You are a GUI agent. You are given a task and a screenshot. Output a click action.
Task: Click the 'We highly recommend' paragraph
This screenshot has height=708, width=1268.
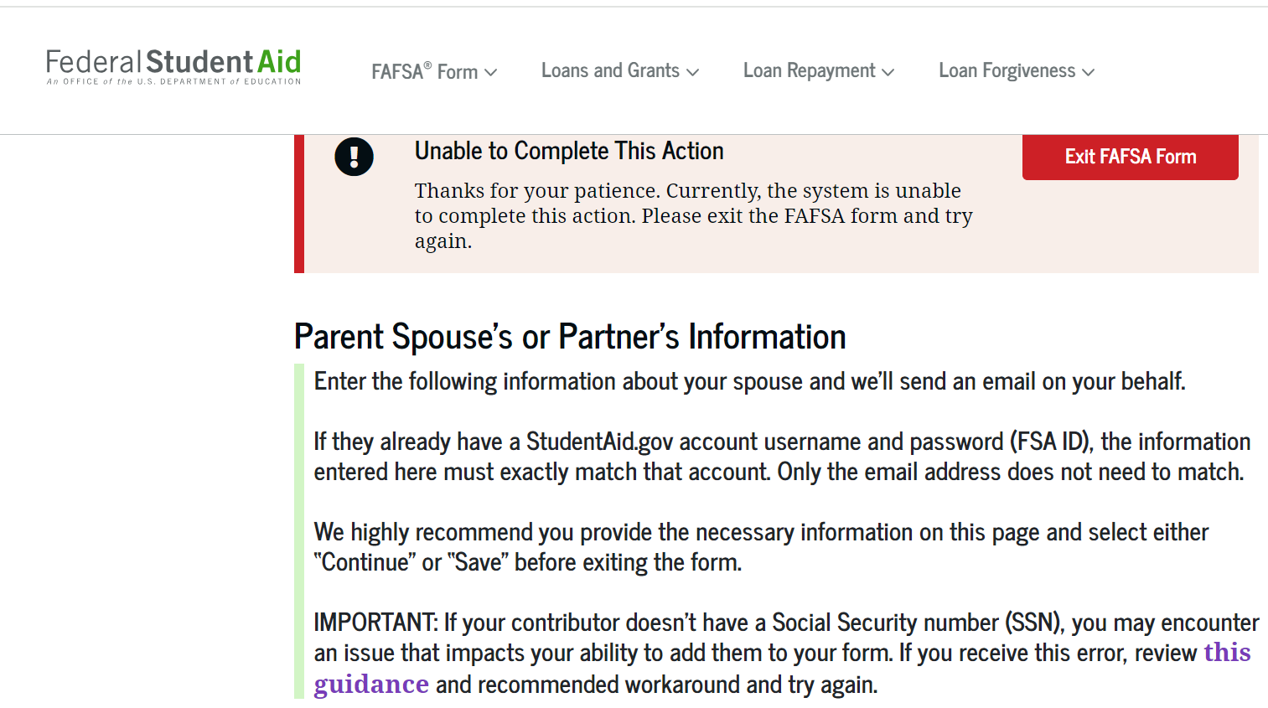[761, 547]
